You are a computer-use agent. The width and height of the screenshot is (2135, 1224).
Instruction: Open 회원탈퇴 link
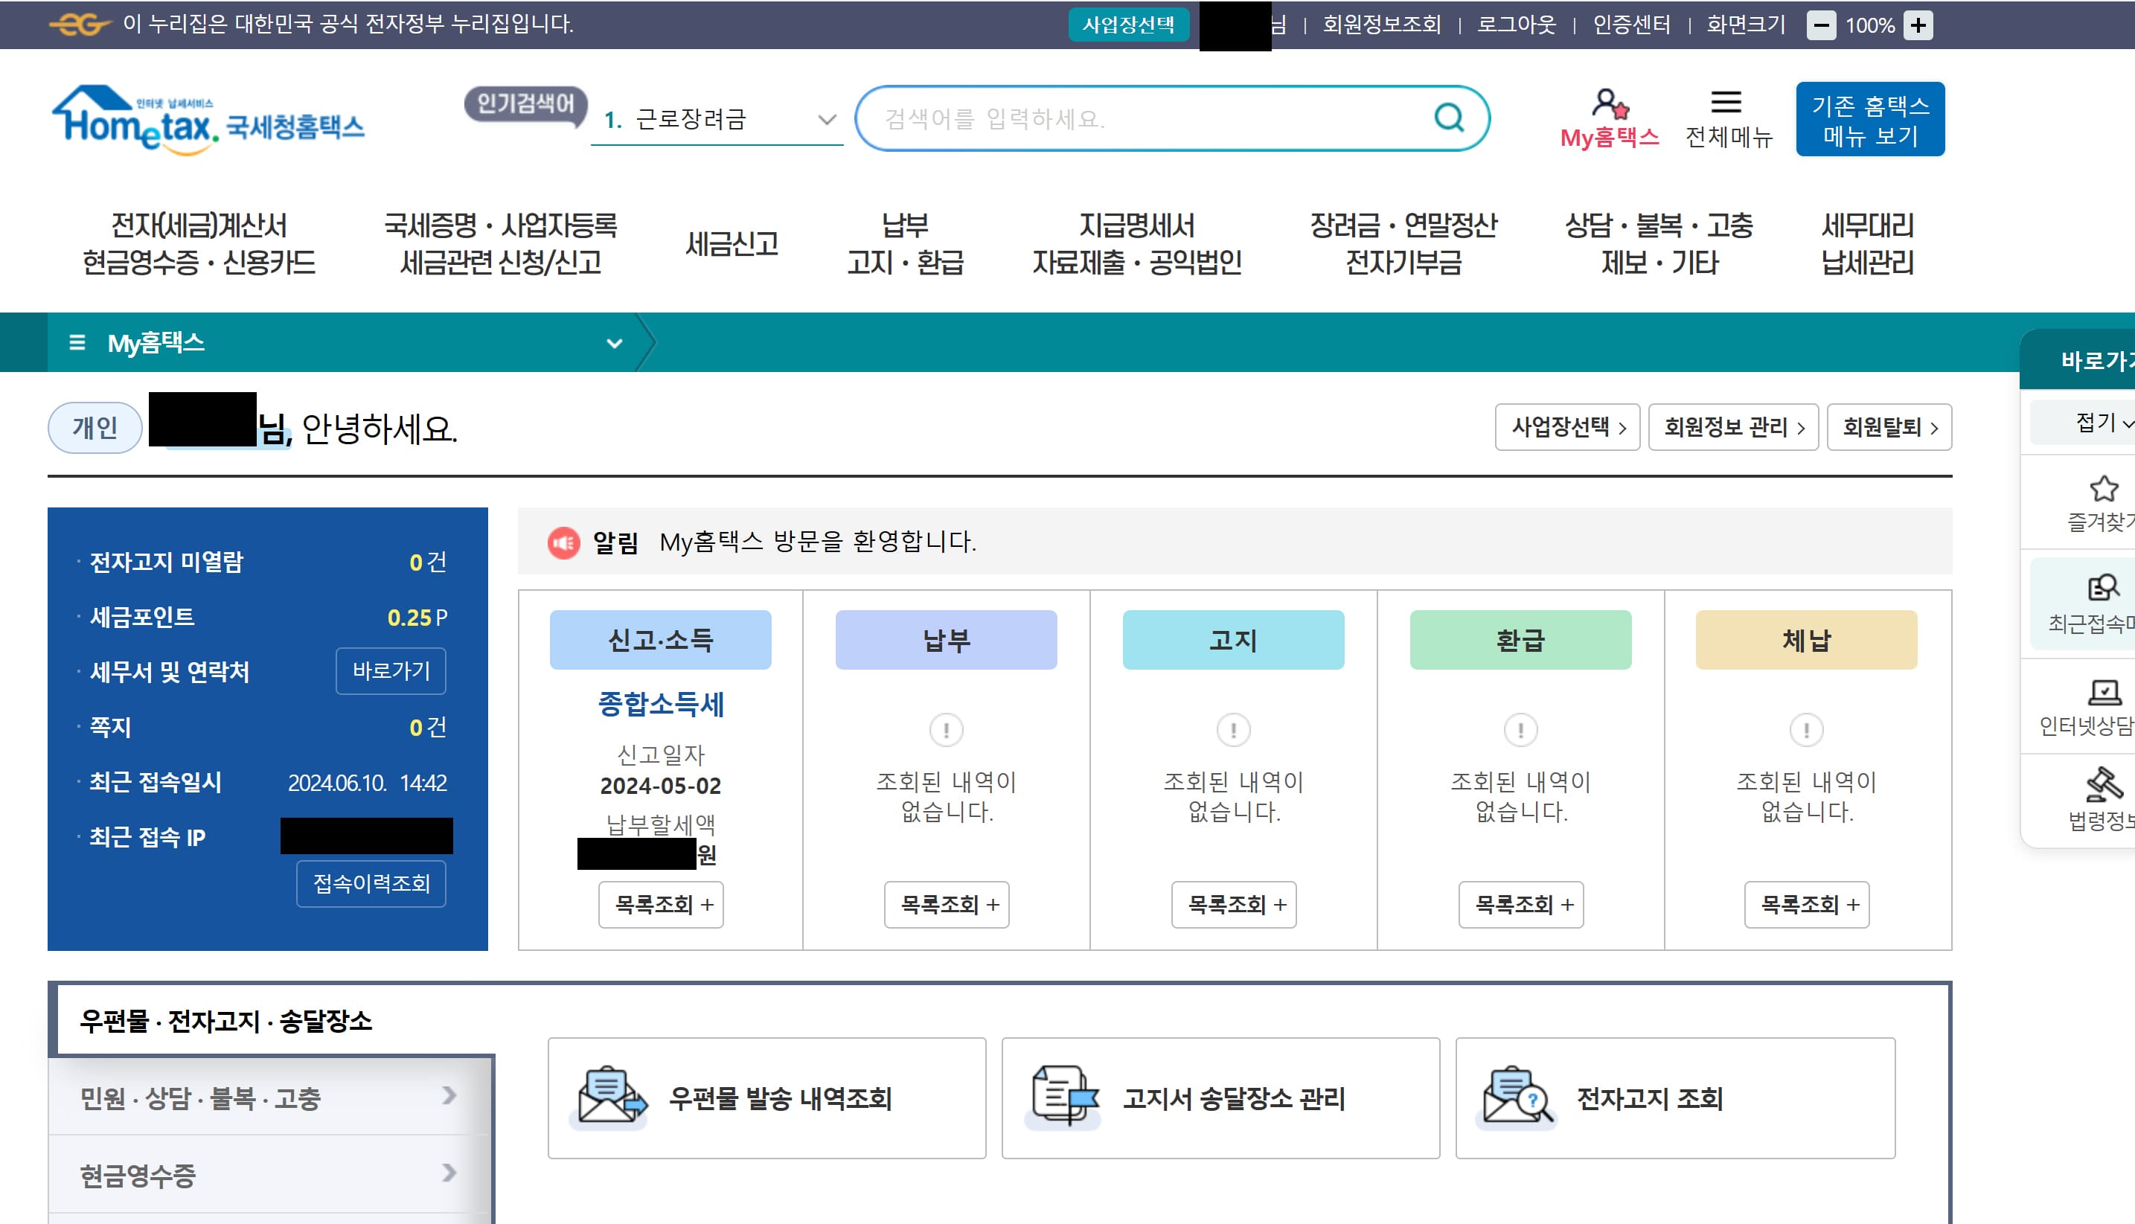(1889, 427)
